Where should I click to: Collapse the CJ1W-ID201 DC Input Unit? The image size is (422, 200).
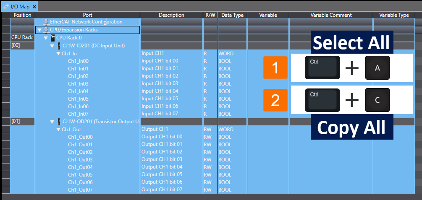tap(52, 46)
